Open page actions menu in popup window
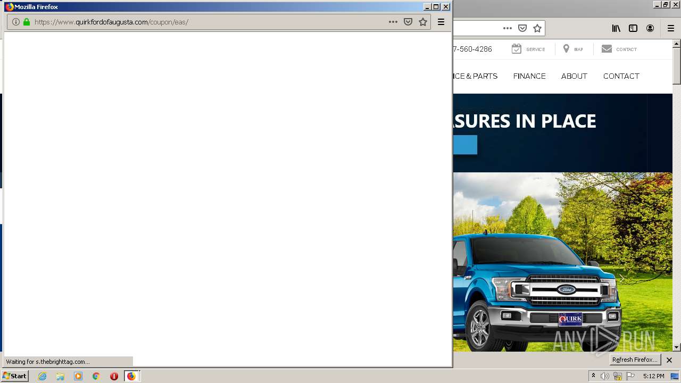The height and width of the screenshot is (383, 681). point(393,22)
